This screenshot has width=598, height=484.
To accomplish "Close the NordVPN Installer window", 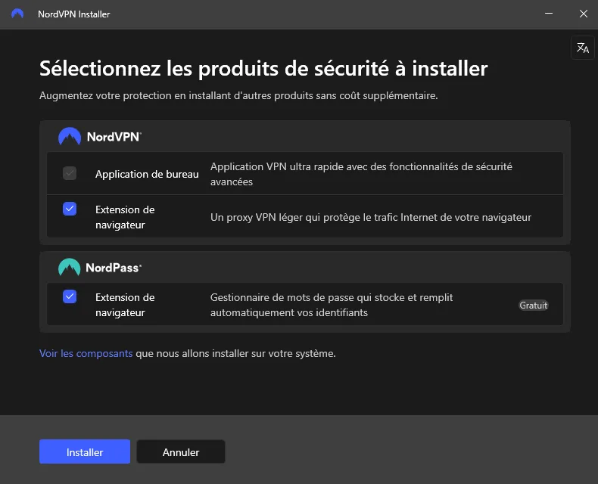I will pyautogui.click(x=584, y=14).
